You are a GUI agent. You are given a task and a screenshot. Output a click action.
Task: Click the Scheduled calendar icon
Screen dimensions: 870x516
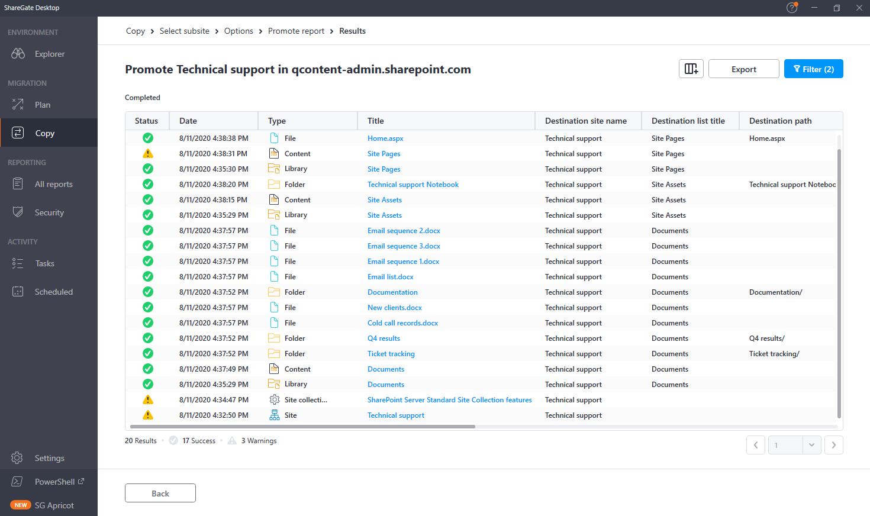(18, 292)
